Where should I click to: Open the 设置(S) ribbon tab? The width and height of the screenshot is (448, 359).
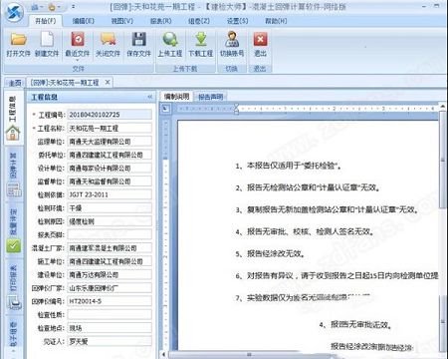(x=237, y=21)
